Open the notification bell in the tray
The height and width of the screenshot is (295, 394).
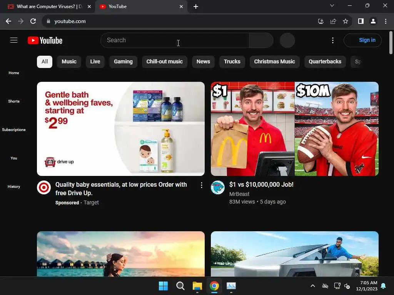[384, 286]
